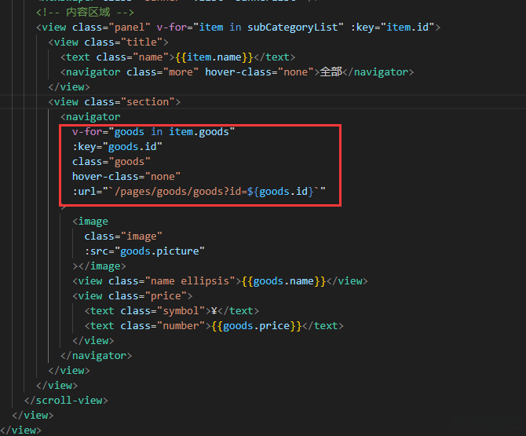Click the text "全部" inside the navigator
The height and width of the screenshot is (436, 526).
(x=331, y=71)
